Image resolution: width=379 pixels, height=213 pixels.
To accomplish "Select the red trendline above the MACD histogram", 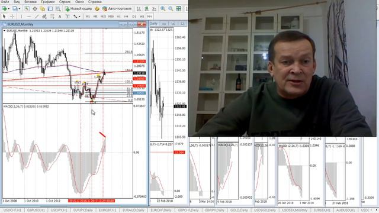I will coord(102,135).
